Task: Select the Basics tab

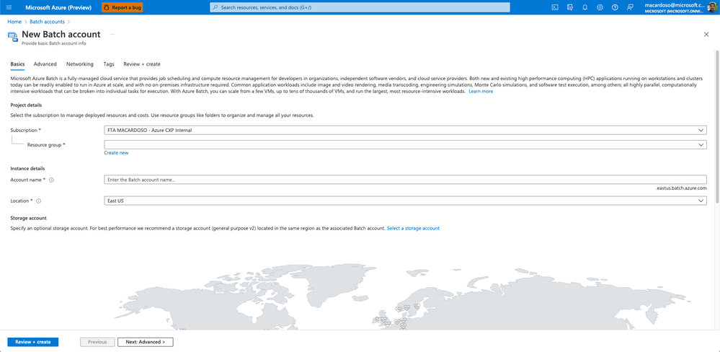Action: pyautogui.click(x=17, y=64)
